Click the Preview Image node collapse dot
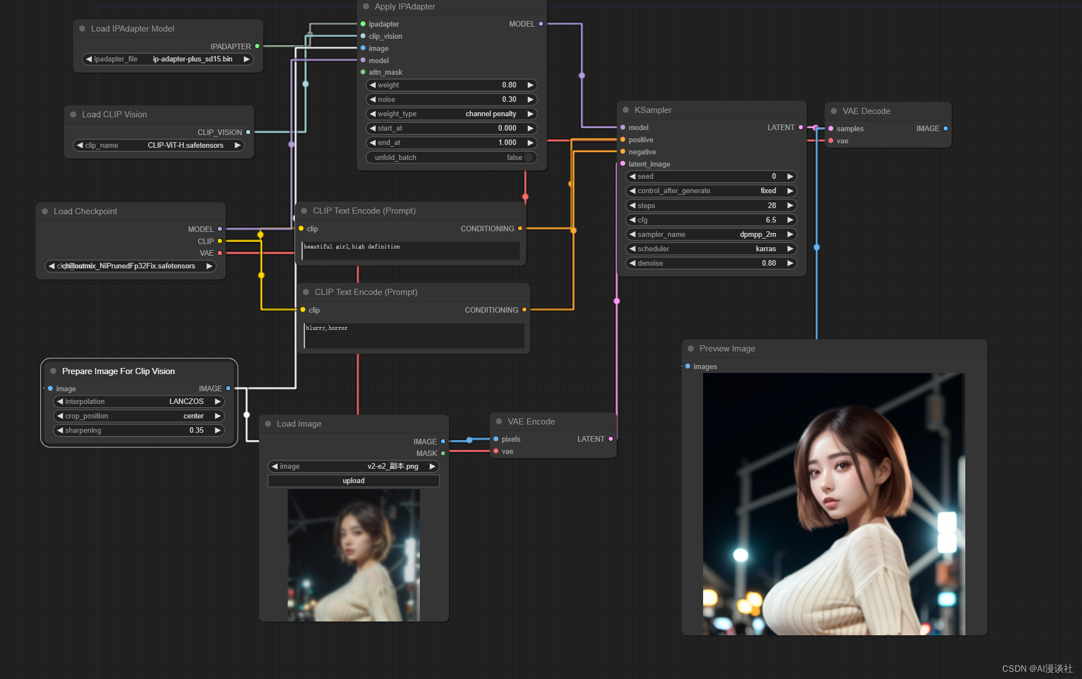This screenshot has height=679, width=1082. (x=690, y=349)
